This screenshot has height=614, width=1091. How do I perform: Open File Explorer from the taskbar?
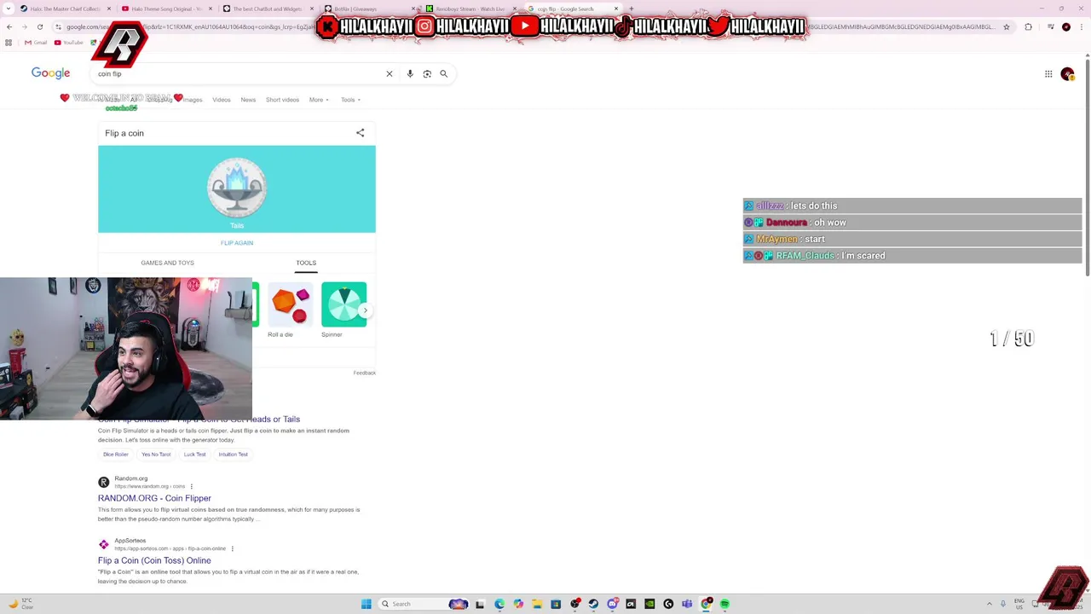click(x=537, y=604)
